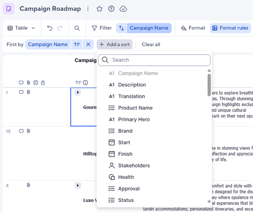
Task: Click the redo arrow
Action: (60, 28)
